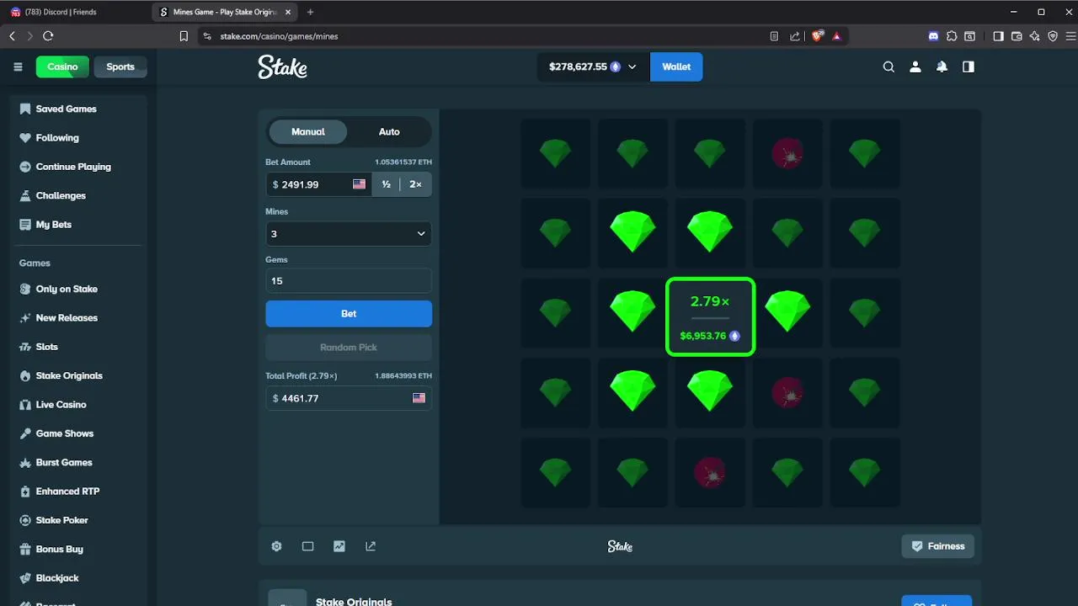Click the Ethereum icon beside balance
1078x606 pixels.
coord(616,67)
